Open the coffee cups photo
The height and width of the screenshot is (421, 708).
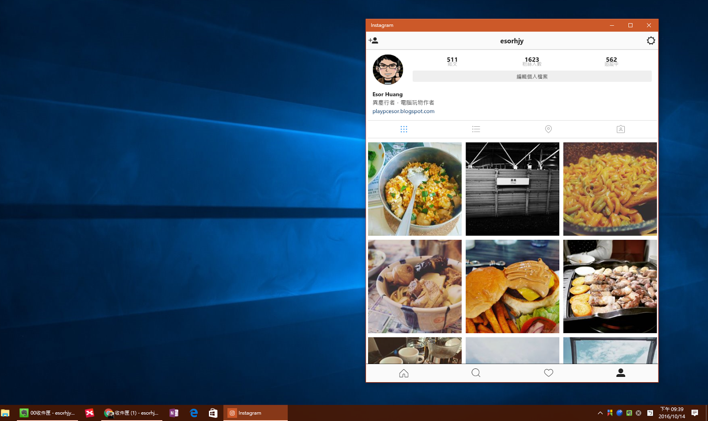(x=415, y=351)
